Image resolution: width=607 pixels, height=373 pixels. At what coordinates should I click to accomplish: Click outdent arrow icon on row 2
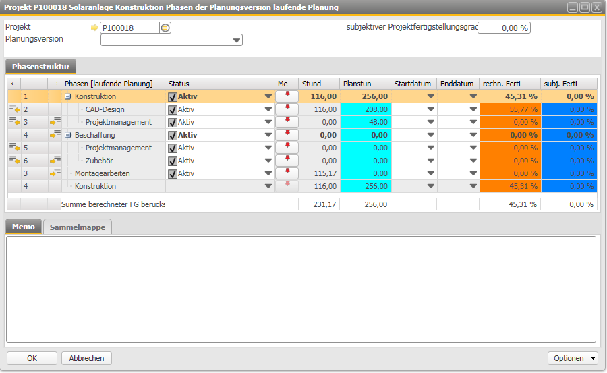point(13,109)
